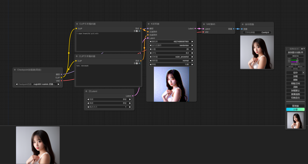The height and width of the screenshot is (164, 308).
Task: Click the VAE output port on Checkpoint loader
Action: tap(61, 81)
